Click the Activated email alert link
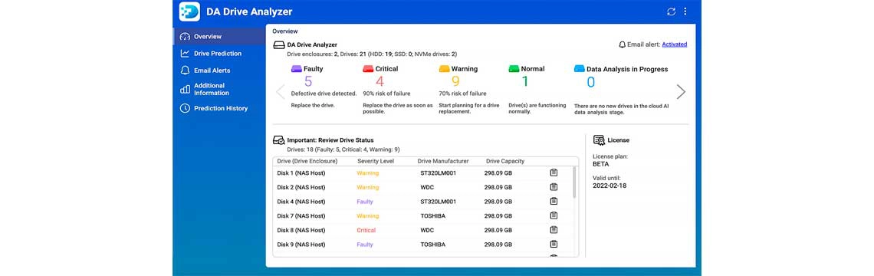The image size is (874, 276). [x=675, y=44]
